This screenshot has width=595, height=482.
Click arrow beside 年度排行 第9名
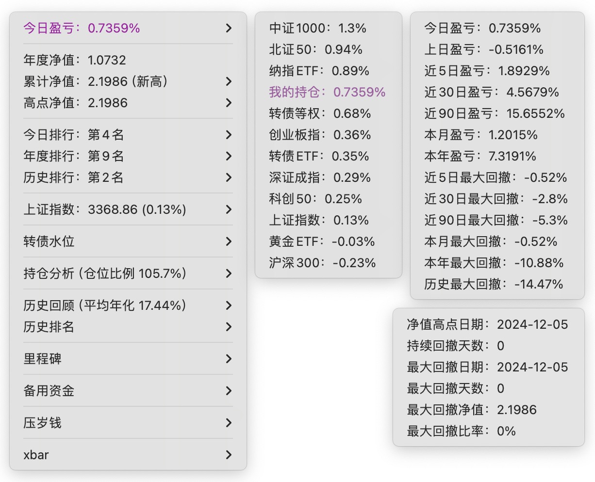point(229,156)
